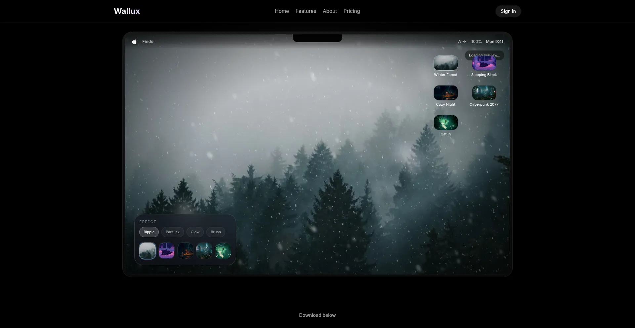
Task: Click the 100% battery indicator
Action: (477, 42)
